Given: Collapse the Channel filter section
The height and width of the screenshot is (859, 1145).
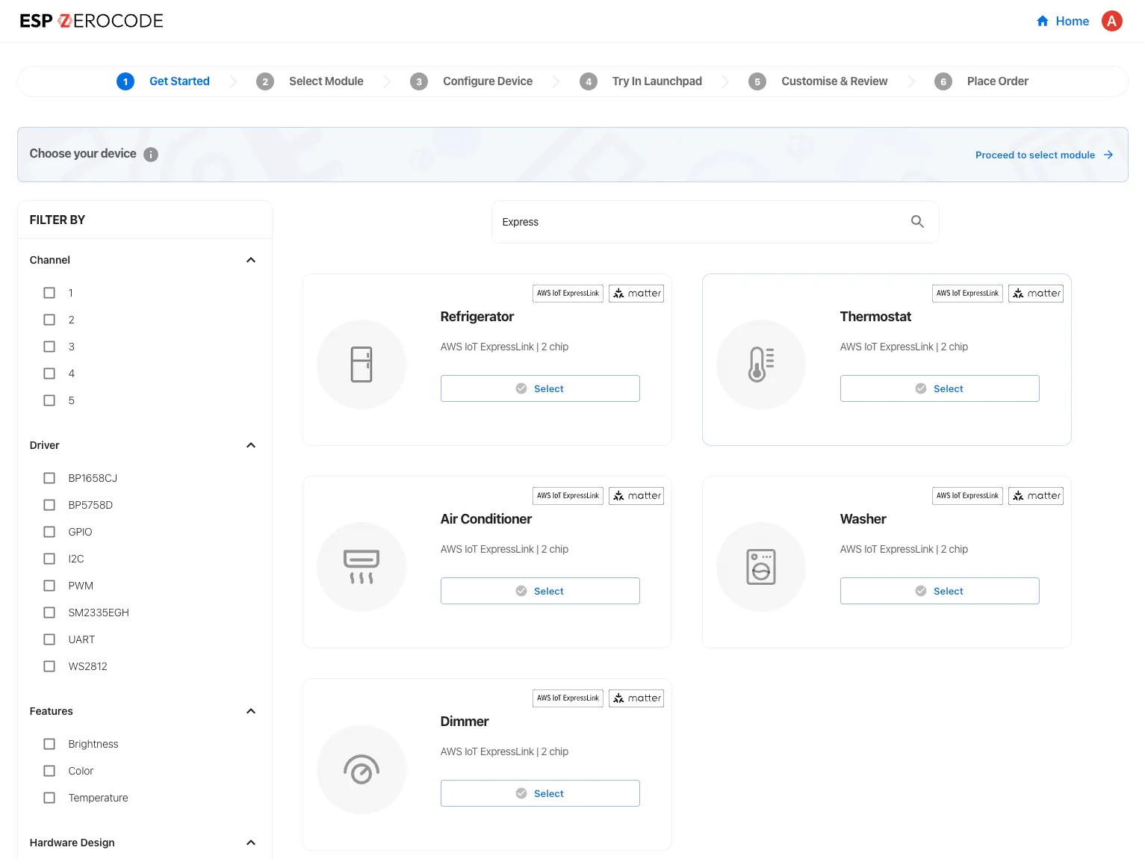Looking at the screenshot, I should (x=251, y=260).
